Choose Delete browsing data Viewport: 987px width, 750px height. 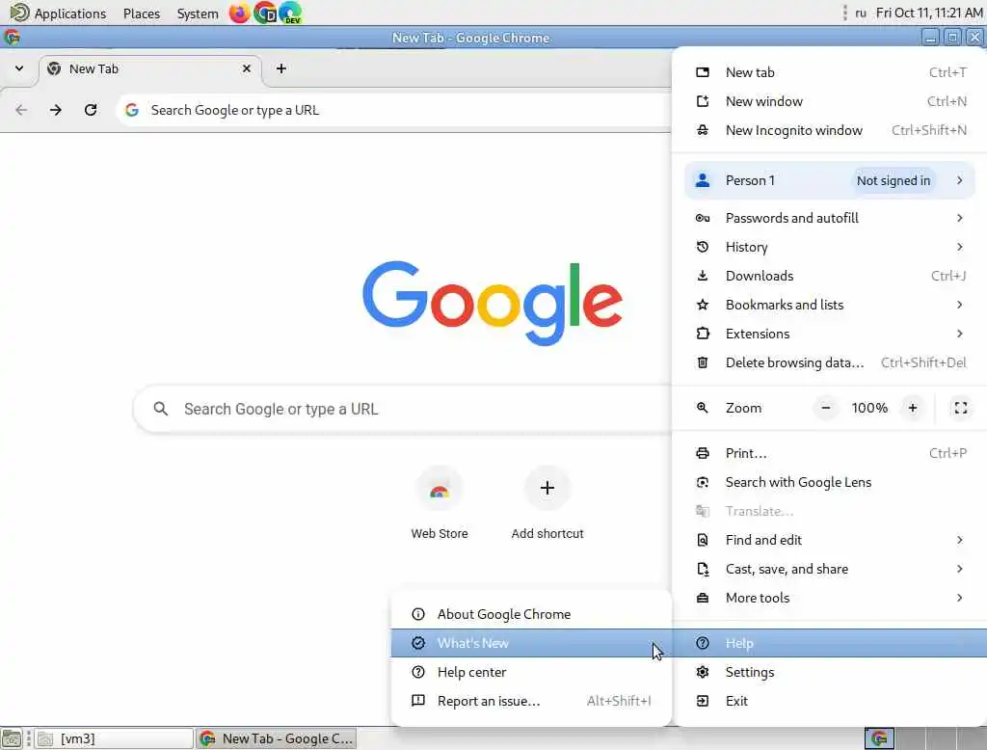pyautogui.click(x=830, y=362)
